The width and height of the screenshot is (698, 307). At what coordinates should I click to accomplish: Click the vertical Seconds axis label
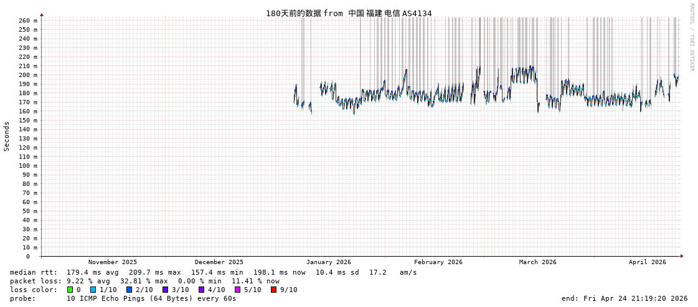(x=7, y=136)
